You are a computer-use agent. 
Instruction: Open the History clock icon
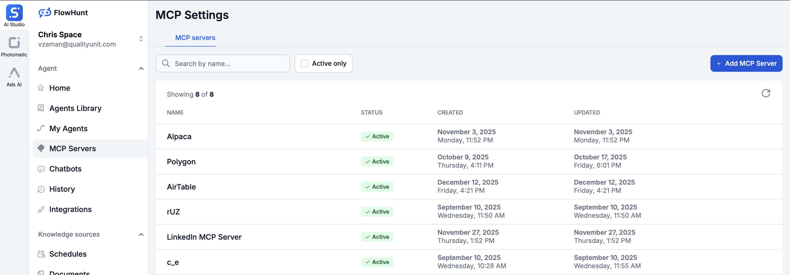tap(41, 189)
